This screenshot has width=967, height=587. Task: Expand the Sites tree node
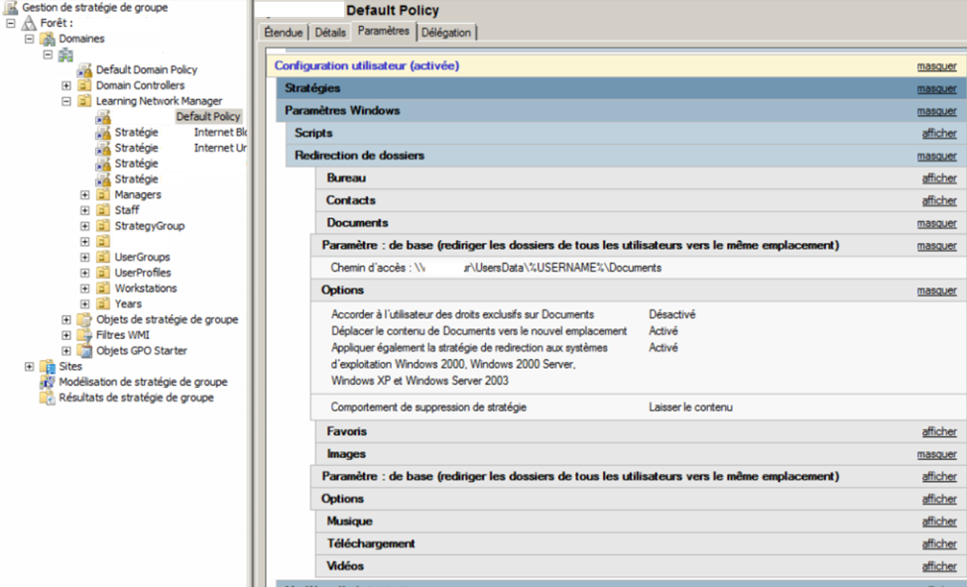tap(30, 366)
